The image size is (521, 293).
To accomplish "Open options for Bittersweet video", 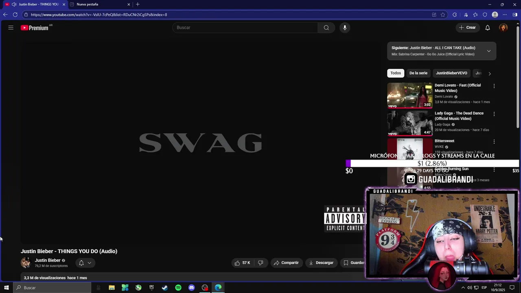I will (x=494, y=142).
